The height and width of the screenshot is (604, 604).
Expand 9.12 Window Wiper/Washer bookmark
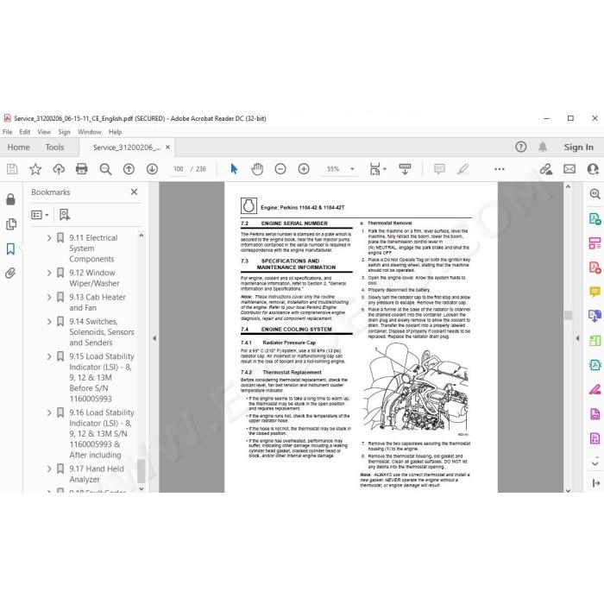[x=49, y=273]
